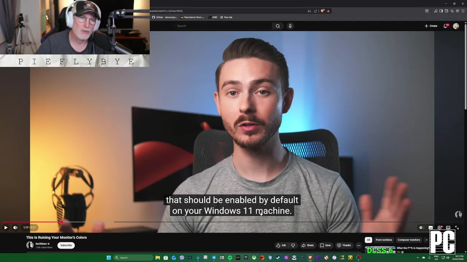This screenshot has width=467, height=262.
Task: Open Leo AI sparkle icon
Action: coord(452,11)
